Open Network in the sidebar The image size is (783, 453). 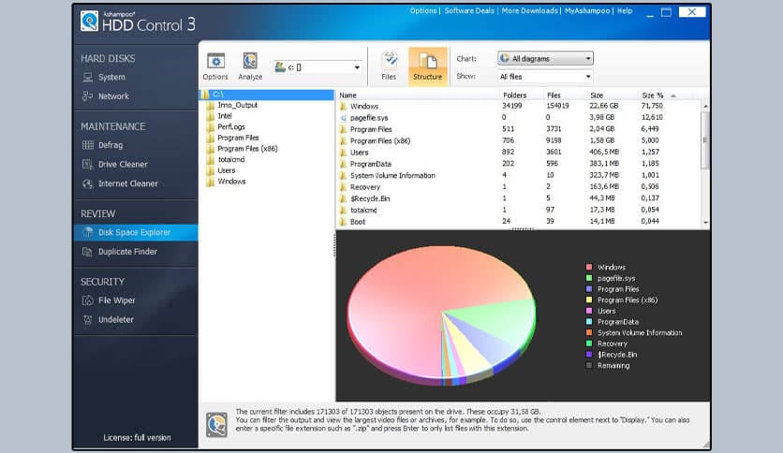tap(112, 96)
